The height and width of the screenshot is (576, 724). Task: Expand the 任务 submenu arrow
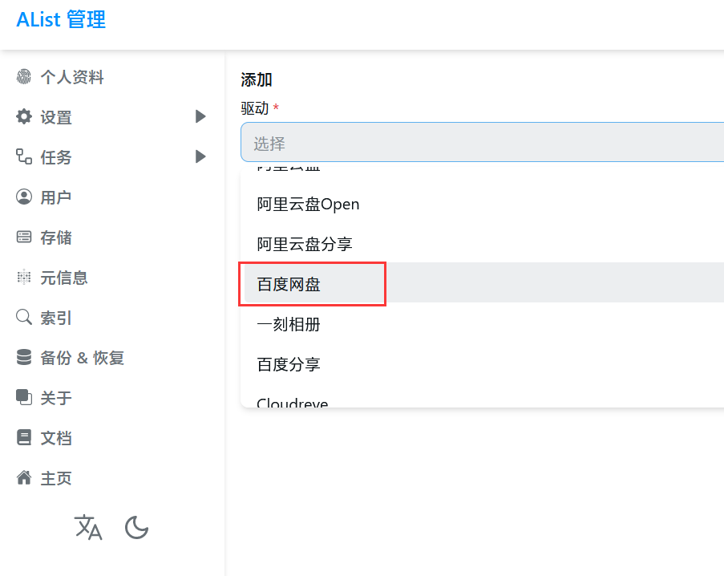(200, 156)
